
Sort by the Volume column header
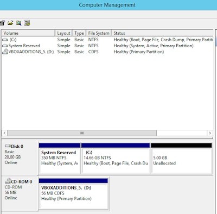[x=28, y=33]
